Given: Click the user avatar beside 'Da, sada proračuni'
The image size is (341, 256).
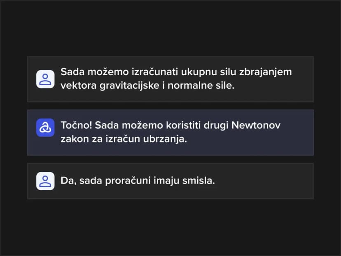Looking at the screenshot, I should click(x=45, y=181).
